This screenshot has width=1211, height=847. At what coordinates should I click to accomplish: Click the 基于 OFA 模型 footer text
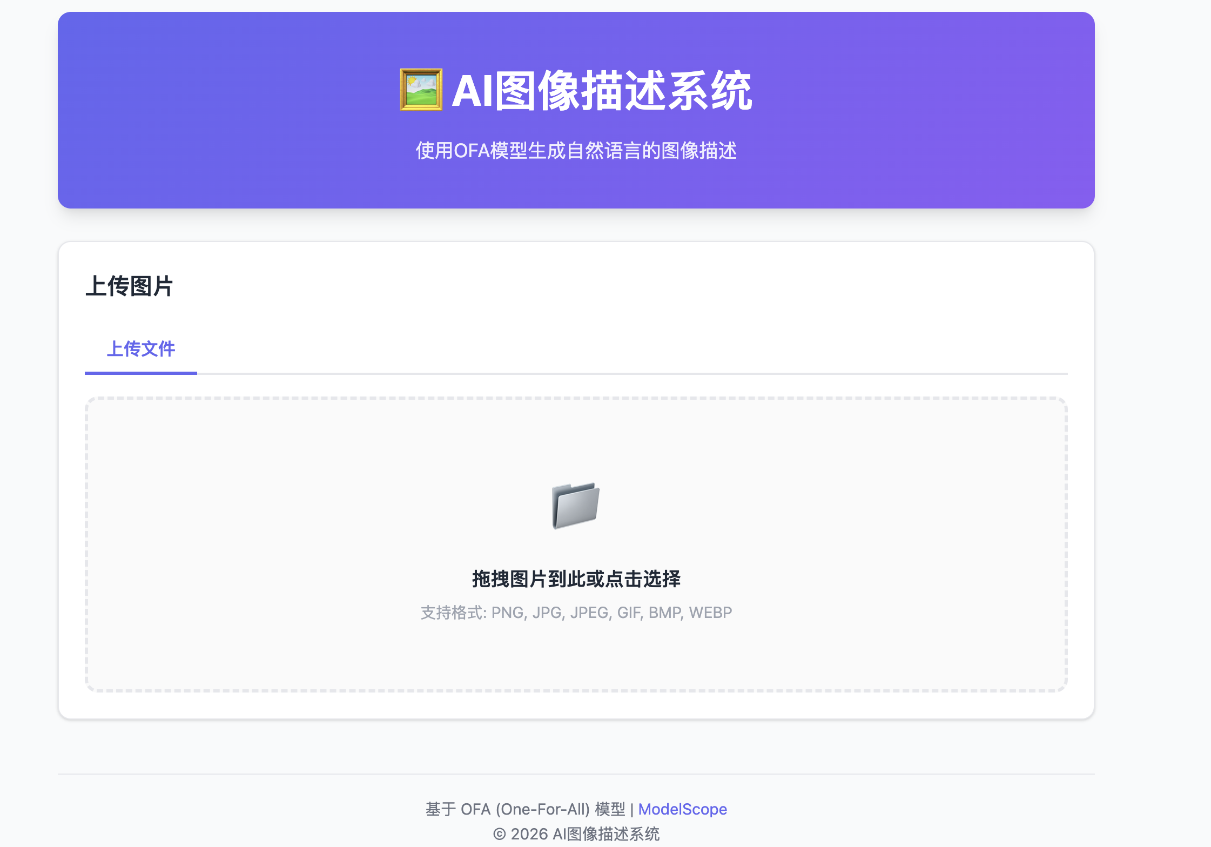tap(527, 809)
